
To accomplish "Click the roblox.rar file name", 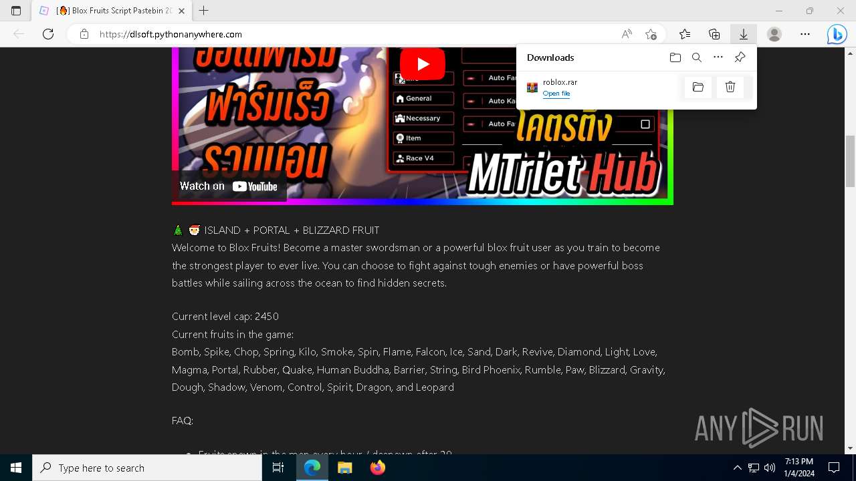I will tap(560, 82).
